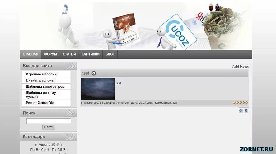Click the Просмотров: 3 text
The image size is (276, 154).
pyautogui.click(x=92, y=103)
